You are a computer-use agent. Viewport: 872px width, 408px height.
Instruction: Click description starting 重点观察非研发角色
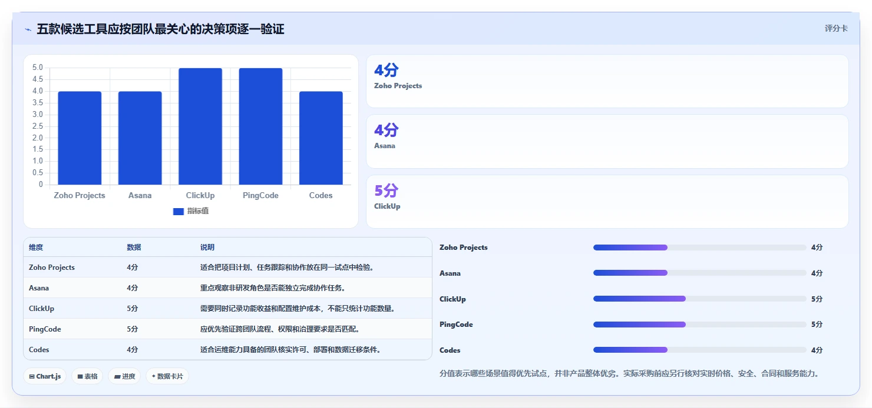click(273, 288)
